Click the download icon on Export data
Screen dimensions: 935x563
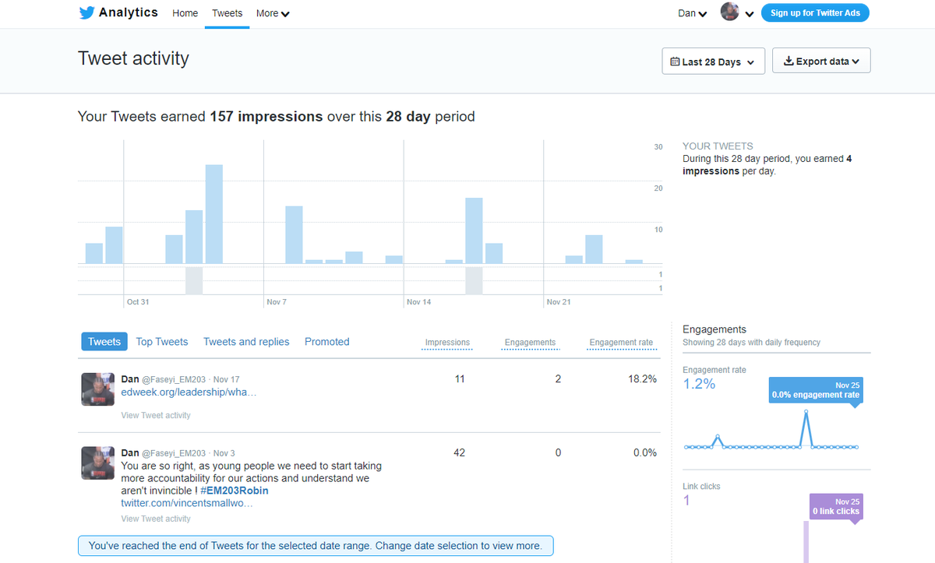(x=789, y=61)
